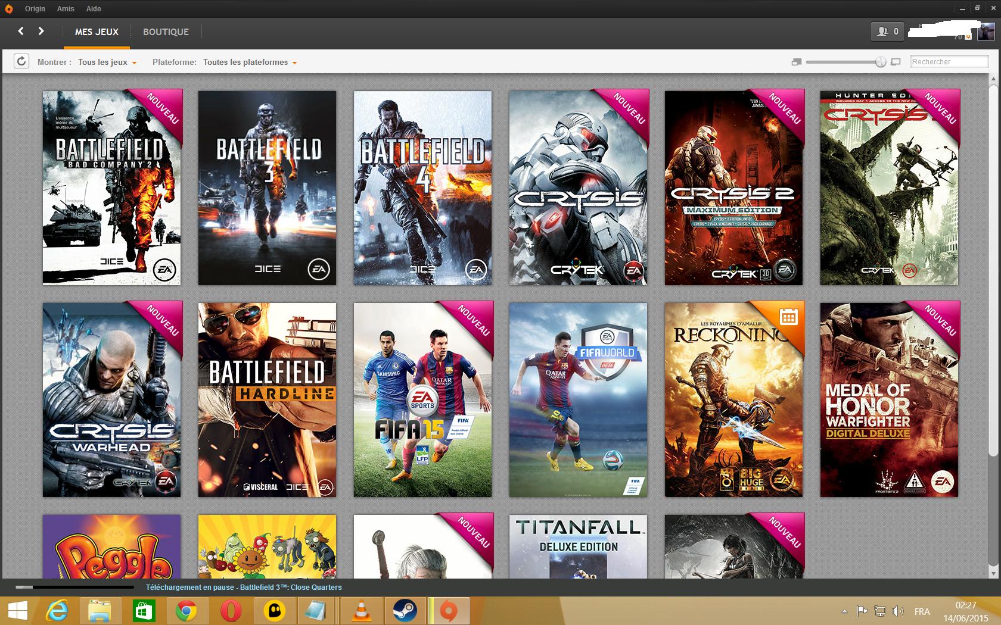This screenshot has height=625, width=1001.
Task: Select the Crysis Warhead cover
Action: click(x=112, y=399)
